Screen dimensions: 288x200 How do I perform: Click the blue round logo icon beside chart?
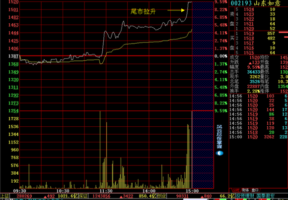pos(219,153)
